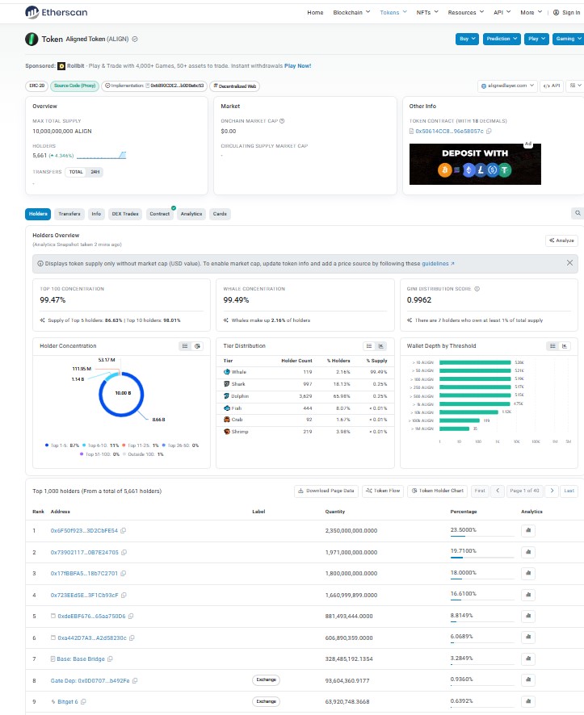Viewport: 584px width, 715px height.
Task: Copy Bitget 6 holder address
Action: pos(83,702)
